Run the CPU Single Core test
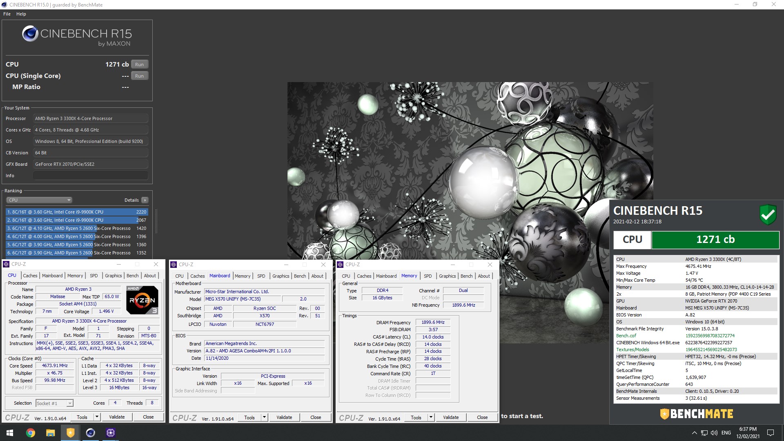 [140, 76]
